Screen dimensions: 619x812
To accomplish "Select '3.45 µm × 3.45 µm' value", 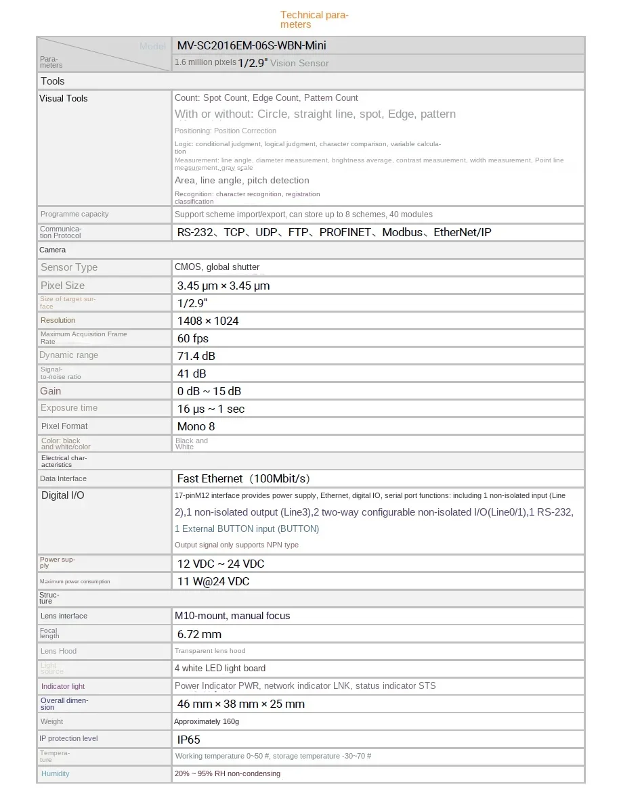I will 223,286.
